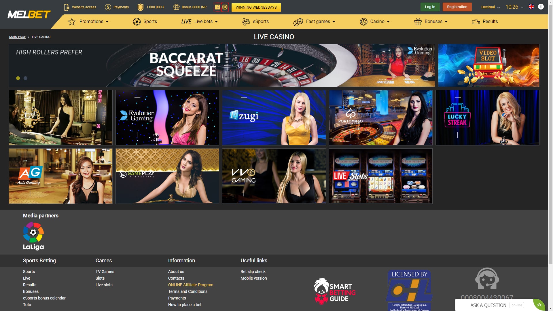The height and width of the screenshot is (311, 553).
Task: Open the Instagram icon link
Action: point(225,7)
